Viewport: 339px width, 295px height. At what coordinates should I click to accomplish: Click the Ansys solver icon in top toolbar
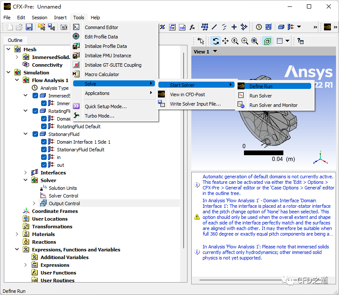tap(327, 27)
